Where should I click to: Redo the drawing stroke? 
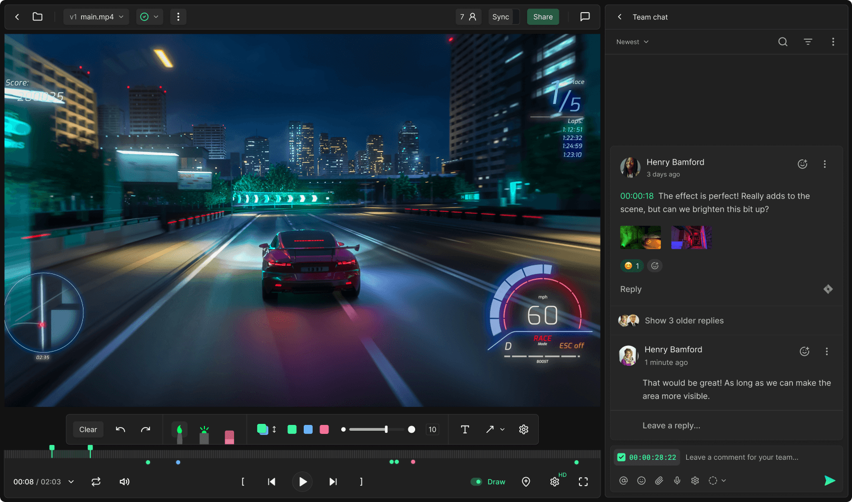point(145,430)
